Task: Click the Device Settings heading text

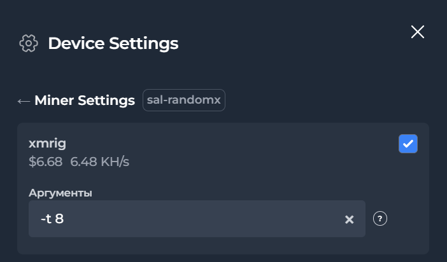Action: (113, 43)
